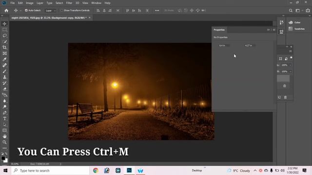Image resolution: width=312 pixels, height=175 pixels.
Task: Click the background color swatch
Action: (x=6, y=161)
